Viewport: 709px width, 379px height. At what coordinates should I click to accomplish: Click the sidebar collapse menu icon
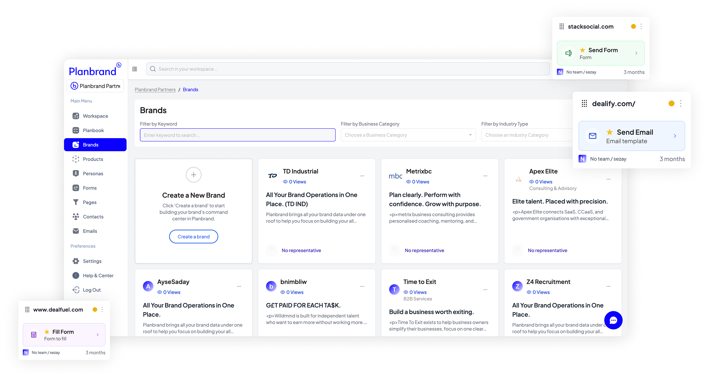coord(135,69)
